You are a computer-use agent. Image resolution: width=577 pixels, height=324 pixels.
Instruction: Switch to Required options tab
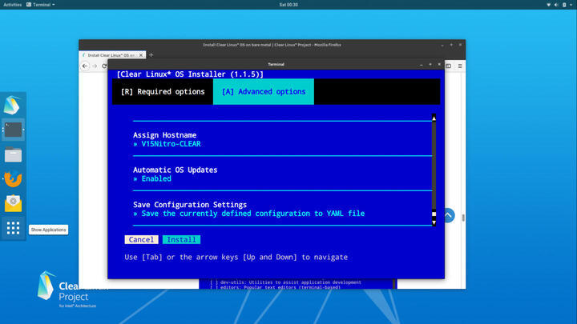(163, 91)
